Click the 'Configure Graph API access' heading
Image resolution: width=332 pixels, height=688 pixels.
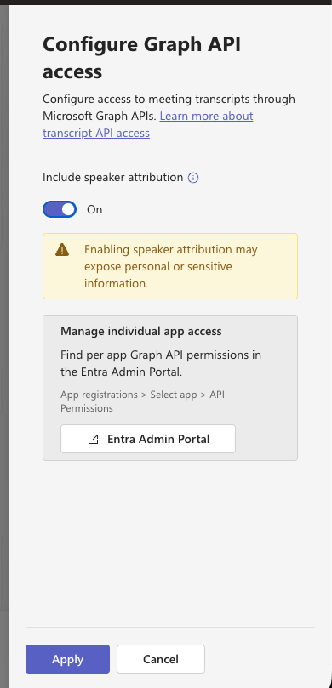(142, 58)
